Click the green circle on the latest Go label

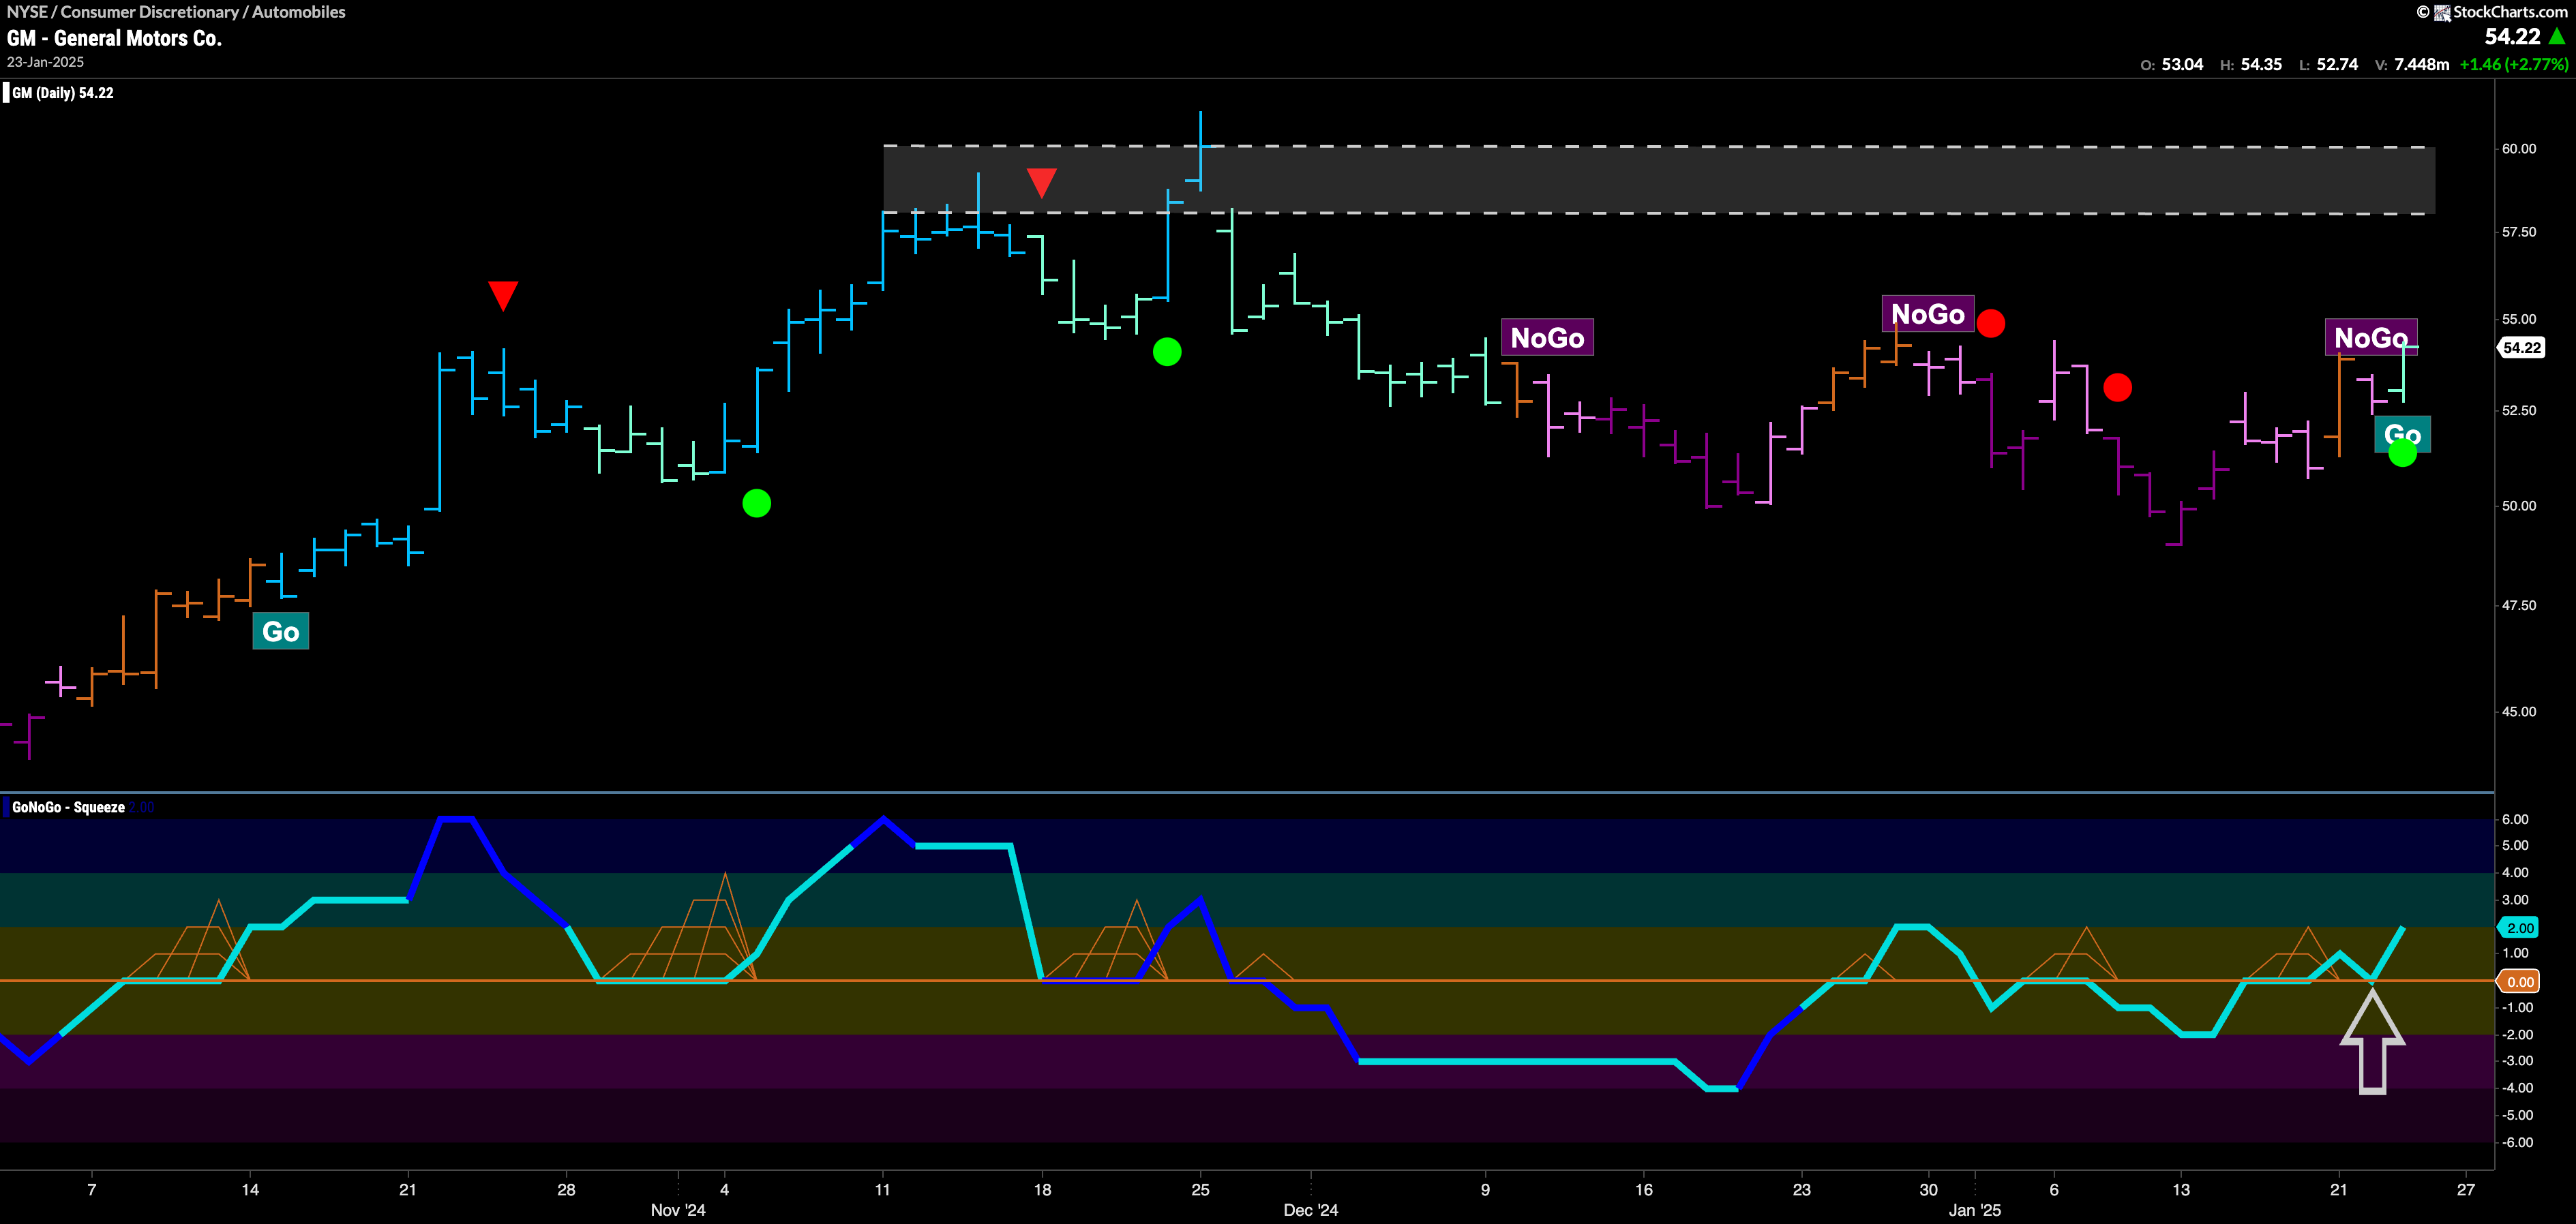pyautogui.click(x=2402, y=453)
